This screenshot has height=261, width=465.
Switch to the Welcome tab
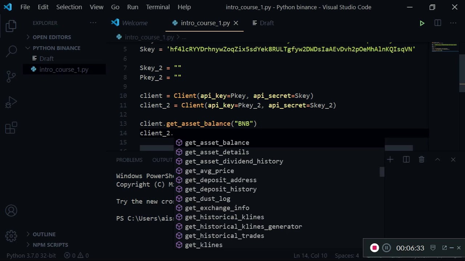(x=134, y=23)
